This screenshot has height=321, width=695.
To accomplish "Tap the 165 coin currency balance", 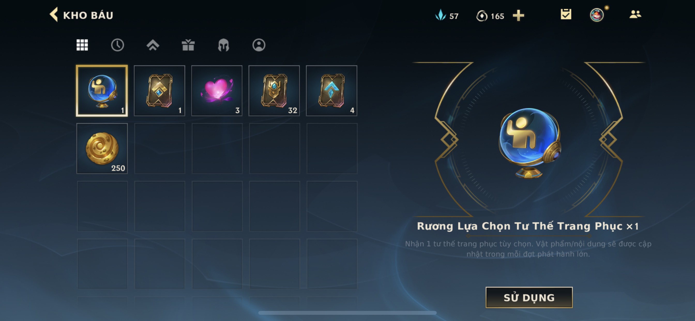I will click(490, 16).
